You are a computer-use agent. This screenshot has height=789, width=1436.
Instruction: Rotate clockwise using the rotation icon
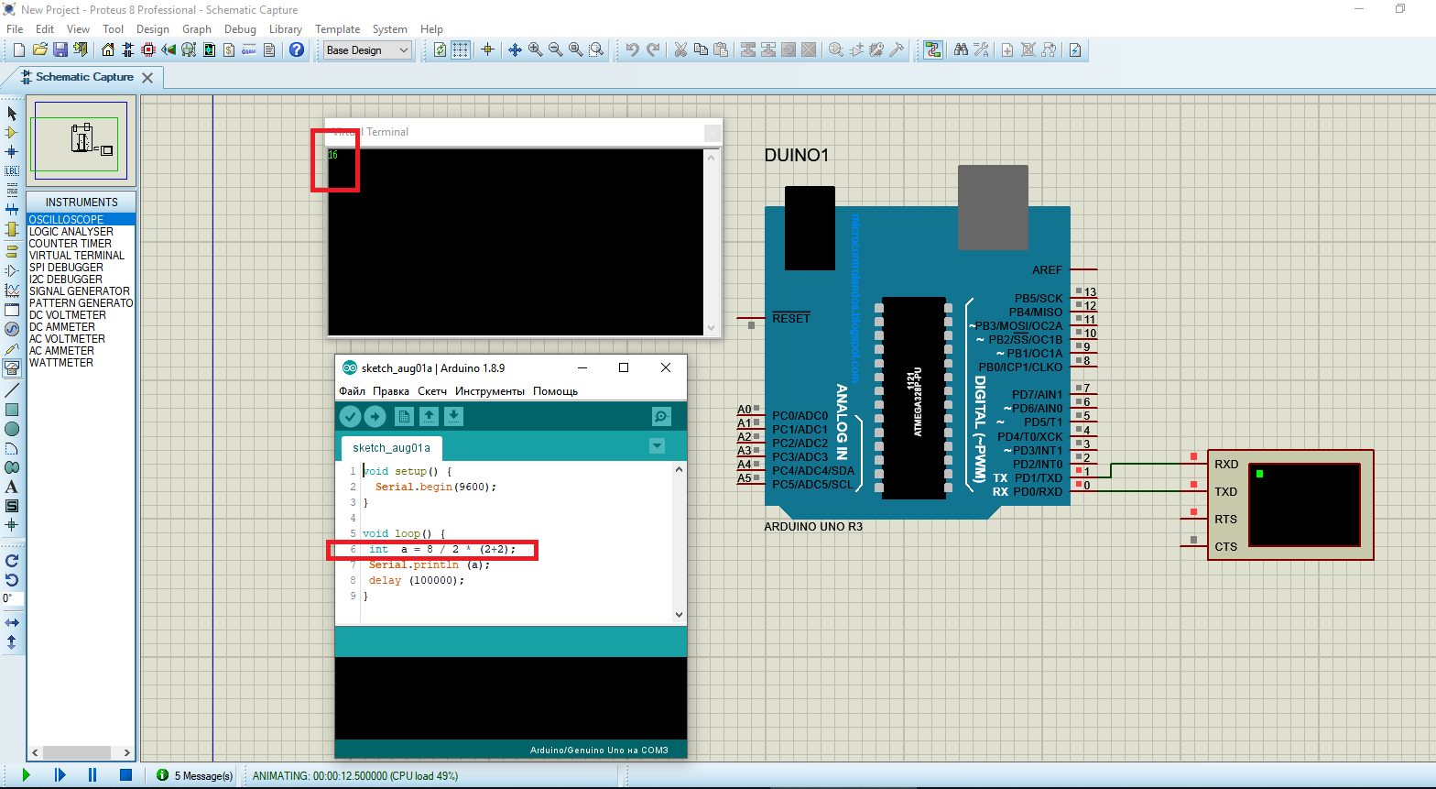(12, 560)
